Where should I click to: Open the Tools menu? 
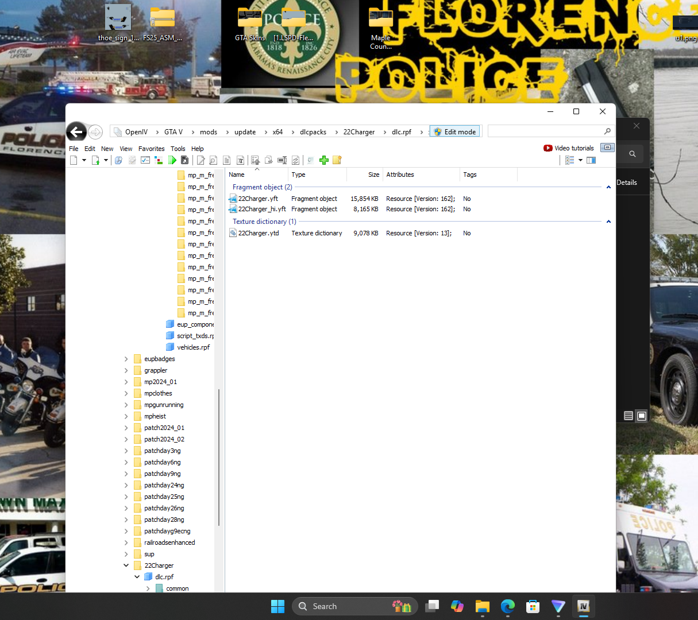[178, 149]
